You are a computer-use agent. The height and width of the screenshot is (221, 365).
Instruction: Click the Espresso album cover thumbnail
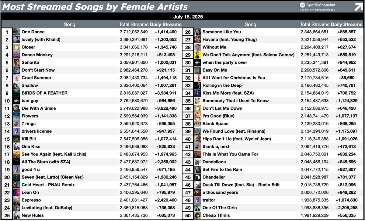click(x=16, y=200)
